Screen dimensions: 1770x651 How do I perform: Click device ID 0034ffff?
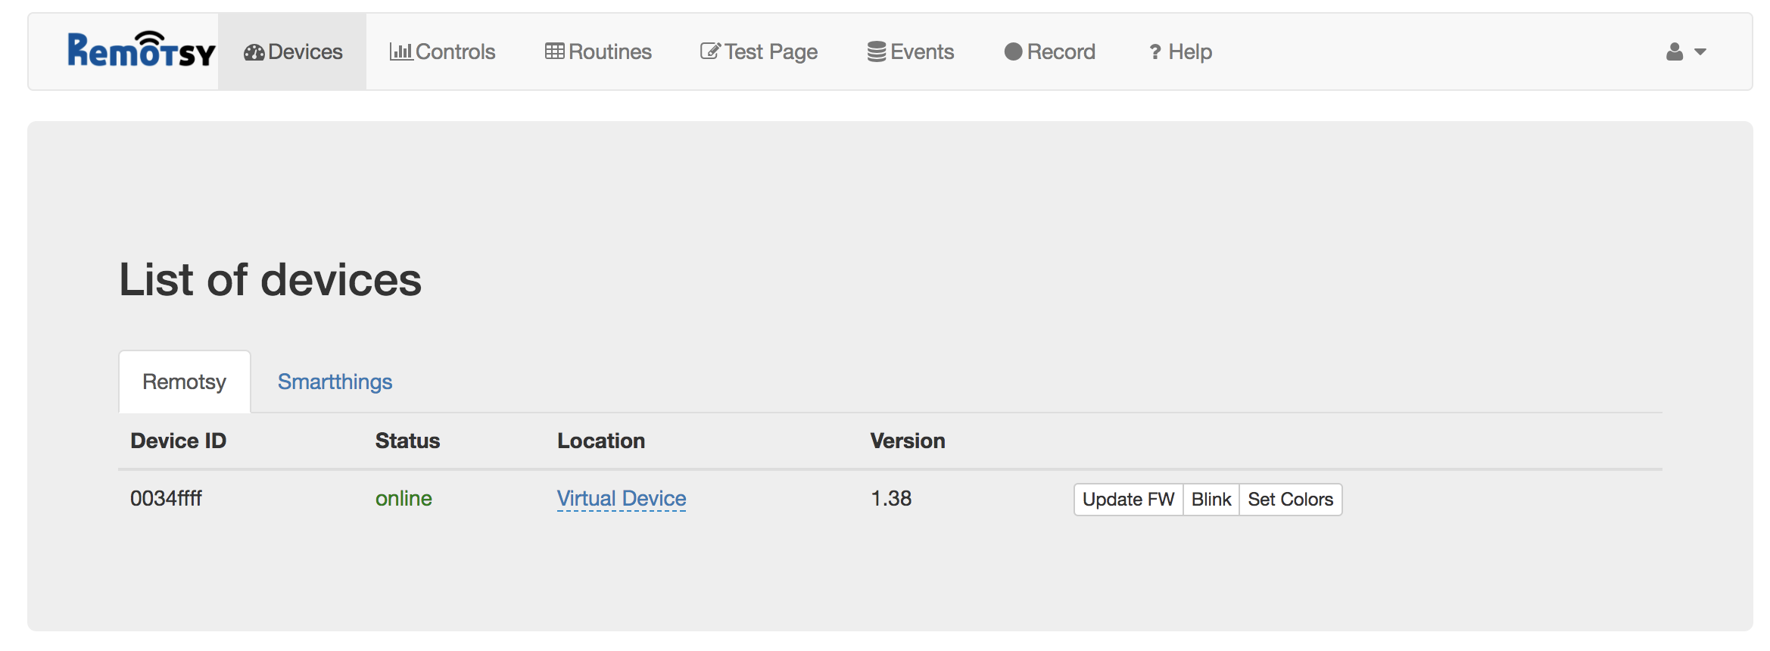pos(166,498)
